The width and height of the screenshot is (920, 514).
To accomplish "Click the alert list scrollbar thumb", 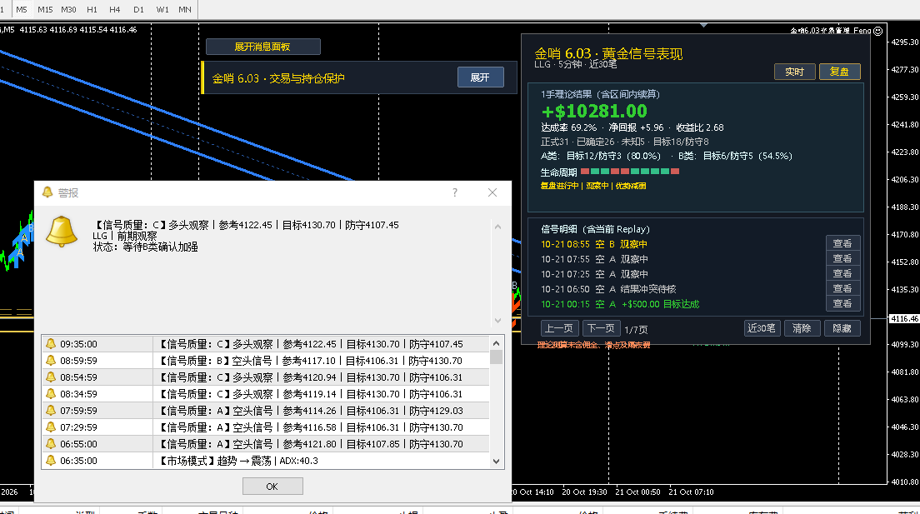I will pos(497,357).
